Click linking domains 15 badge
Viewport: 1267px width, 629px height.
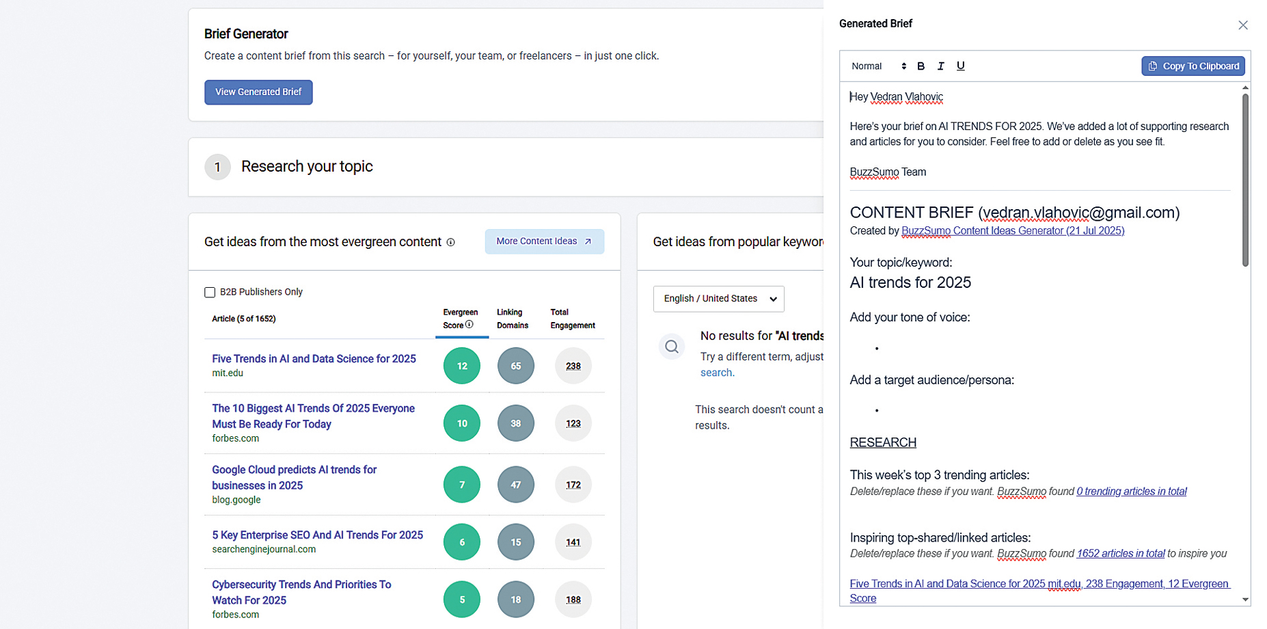click(x=516, y=542)
